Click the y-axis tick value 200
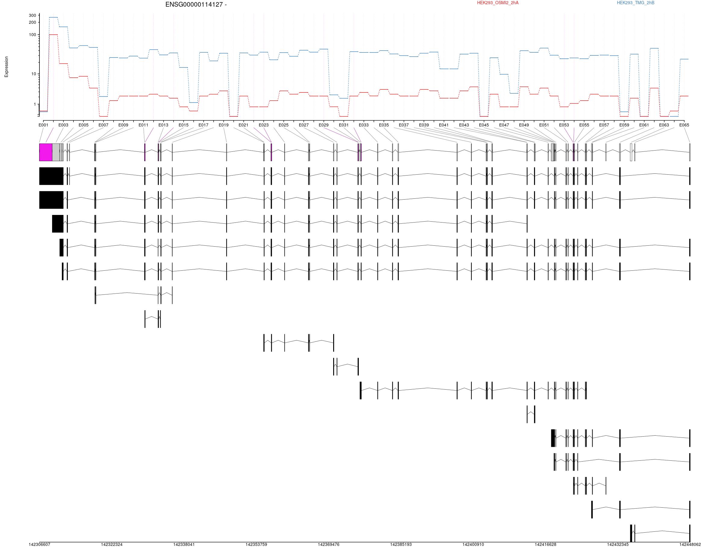The height and width of the screenshot is (551, 723). [33, 22]
